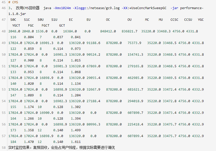Viewport: 216px width, 151px height.
Task: Click the 'S0U' column header
Action: coord(41,20)
